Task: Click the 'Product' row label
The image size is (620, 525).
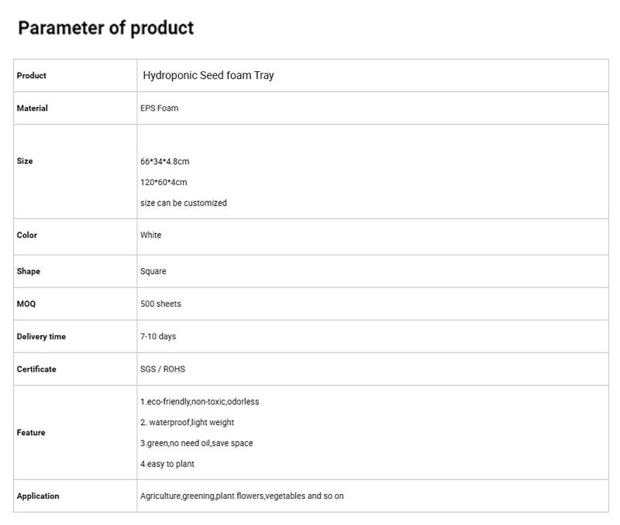Action: click(31, 75)
